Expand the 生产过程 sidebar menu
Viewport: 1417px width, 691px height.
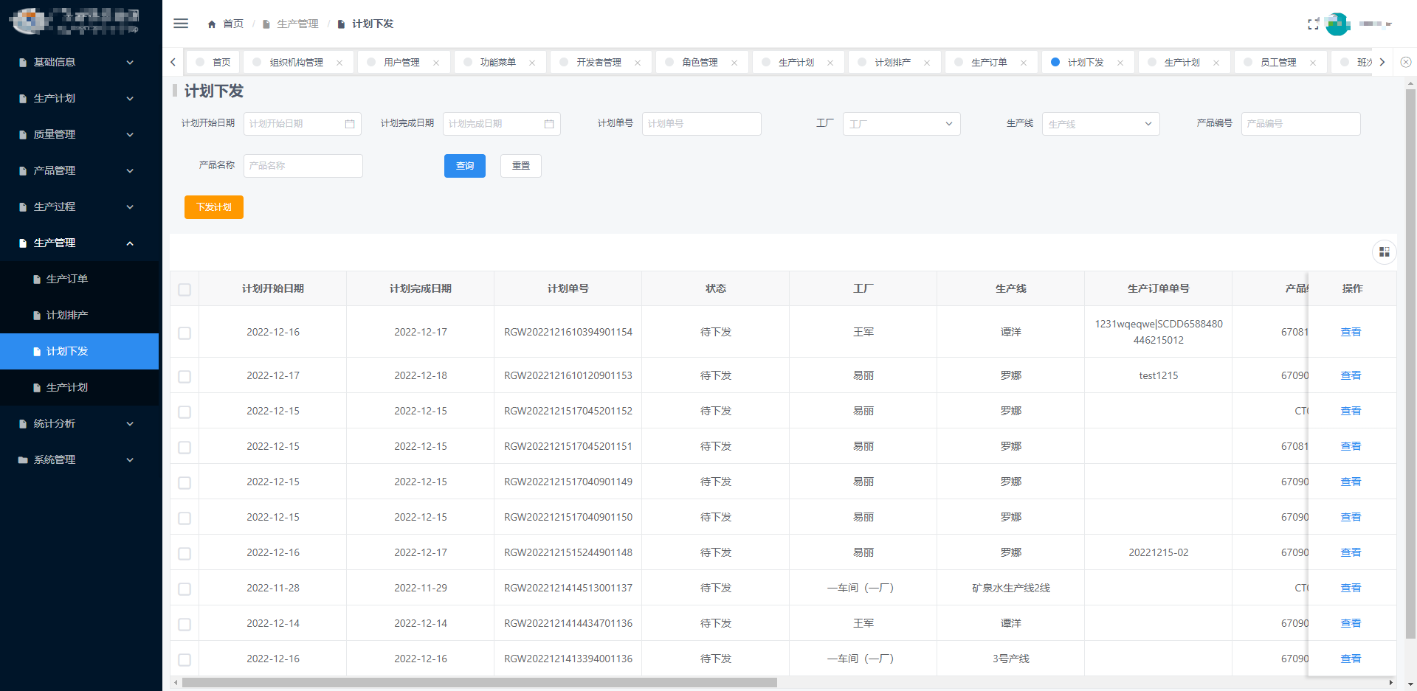(80, 207)
